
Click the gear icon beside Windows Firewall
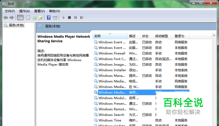point(96,53)
